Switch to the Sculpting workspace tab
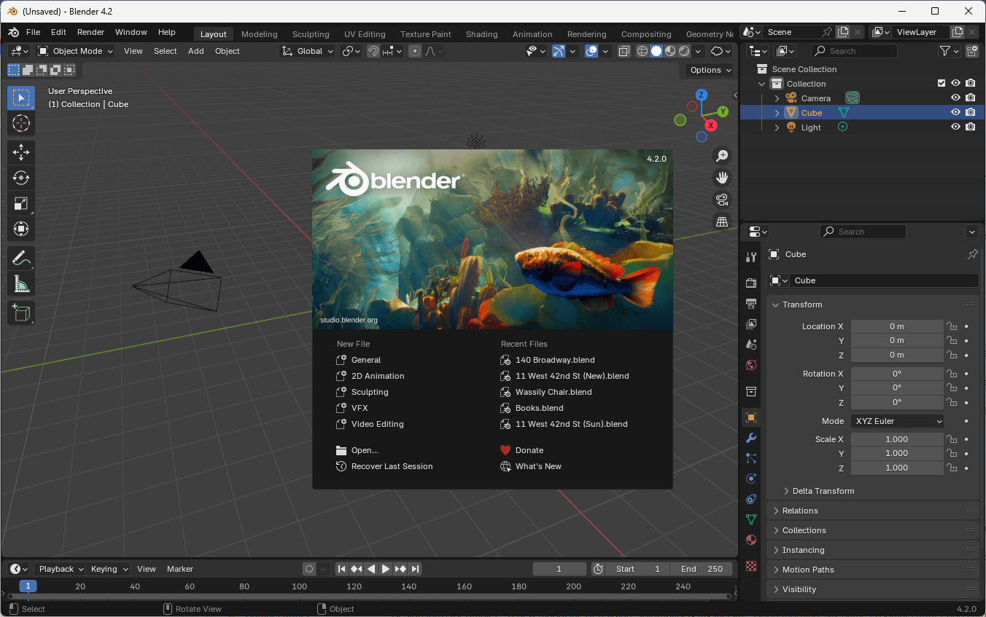This screenshot has height=617, width=986. point(311,34)
